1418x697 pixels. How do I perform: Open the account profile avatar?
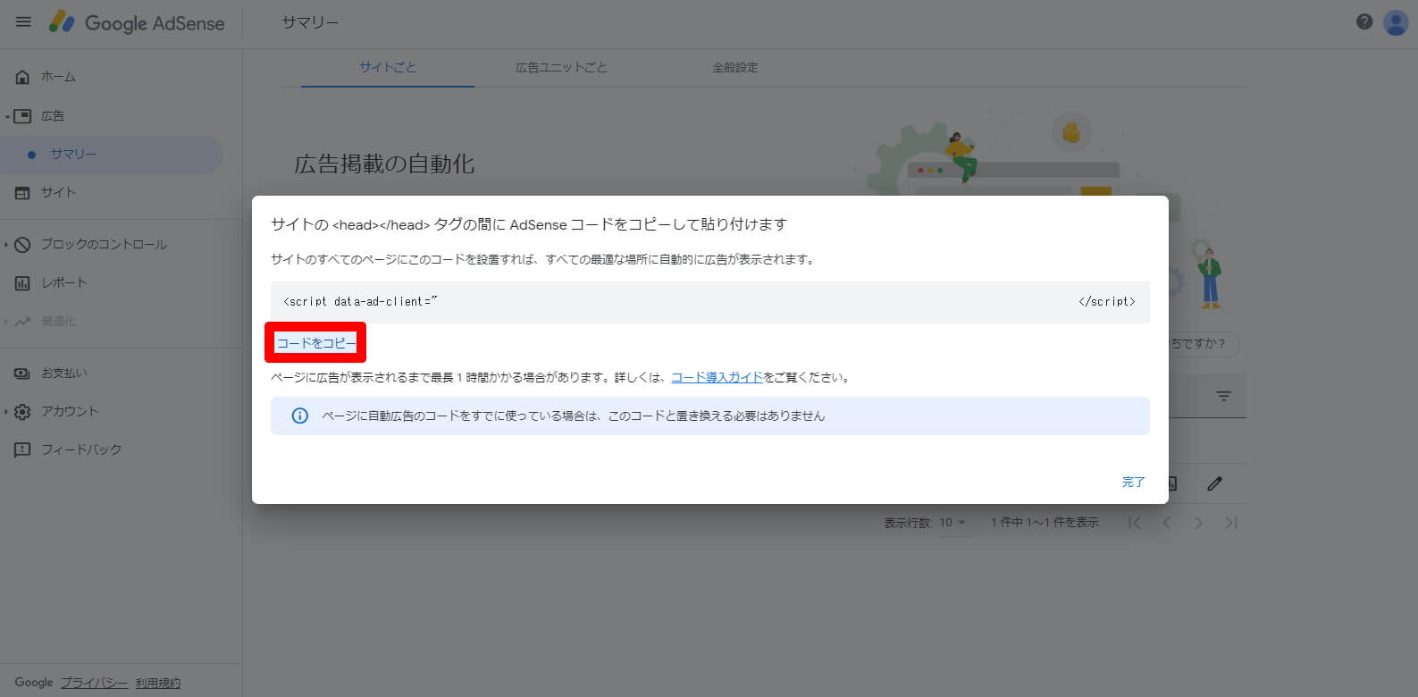point(1396,22)
